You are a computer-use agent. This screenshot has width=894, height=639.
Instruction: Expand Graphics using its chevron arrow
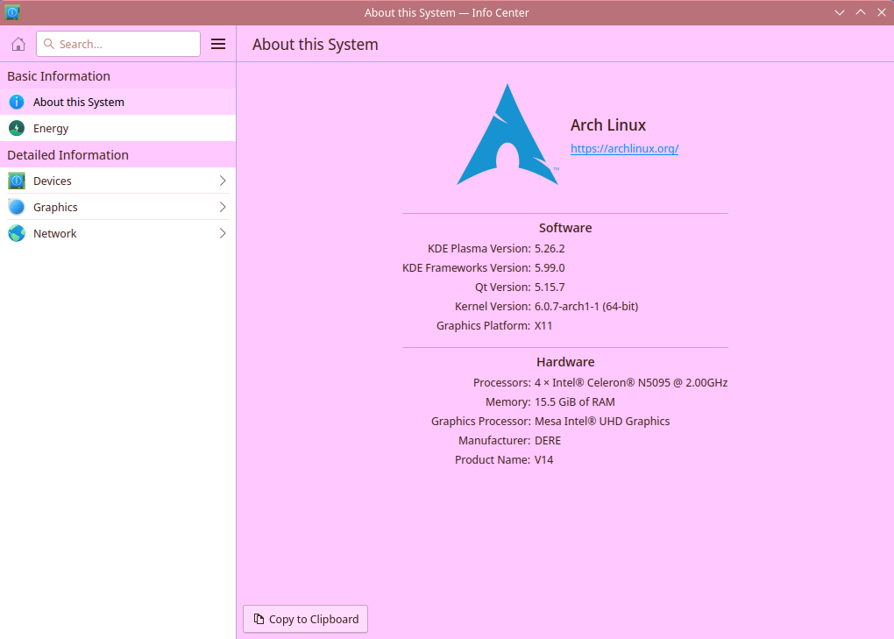[223, 207]
